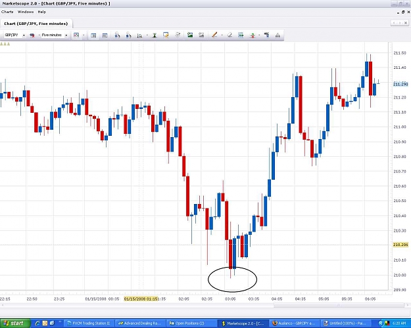Click the last toolbar hierarchy icon

[278, 35]
